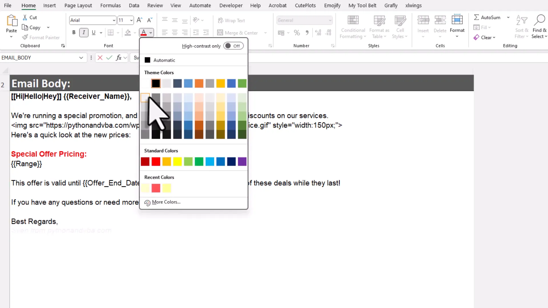Toggle Underline formatting

[94, 32]
